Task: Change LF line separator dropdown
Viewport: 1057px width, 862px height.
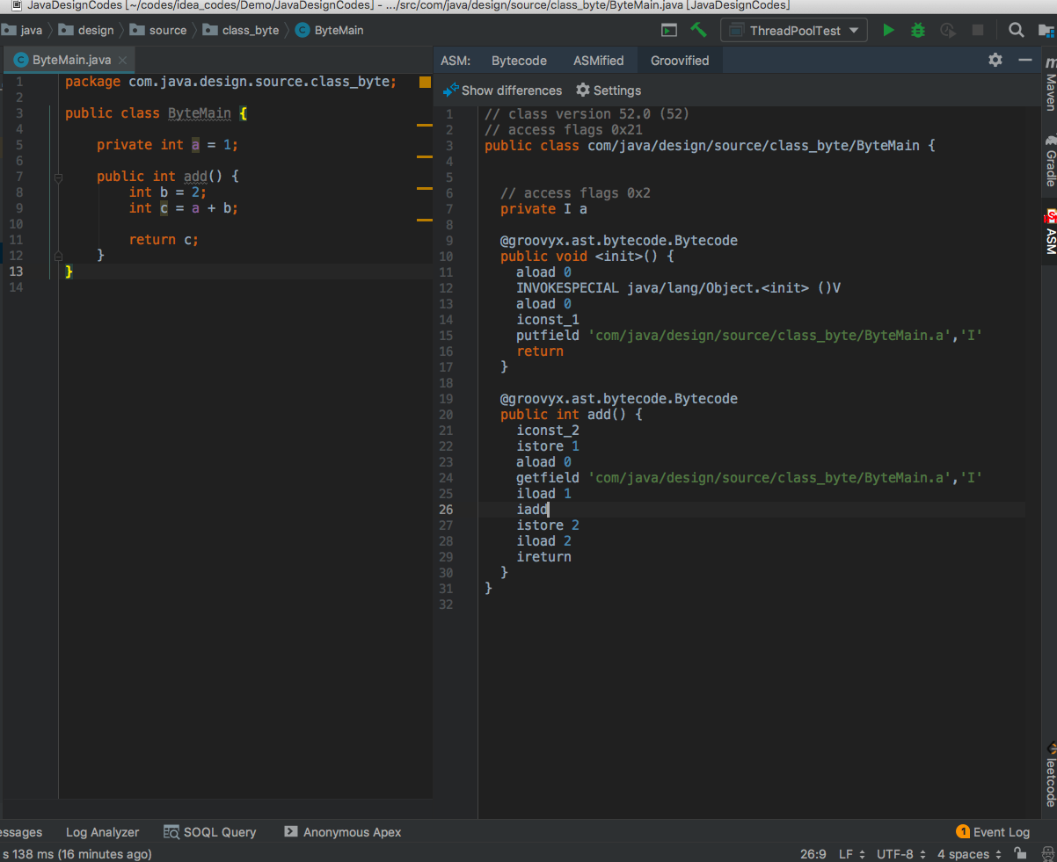Action: pyautogui.click(x=852, y=854)
